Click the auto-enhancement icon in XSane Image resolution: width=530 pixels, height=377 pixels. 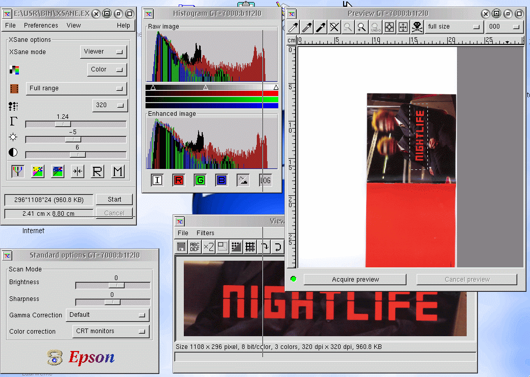pyautogui.click(x=58, y=171)
